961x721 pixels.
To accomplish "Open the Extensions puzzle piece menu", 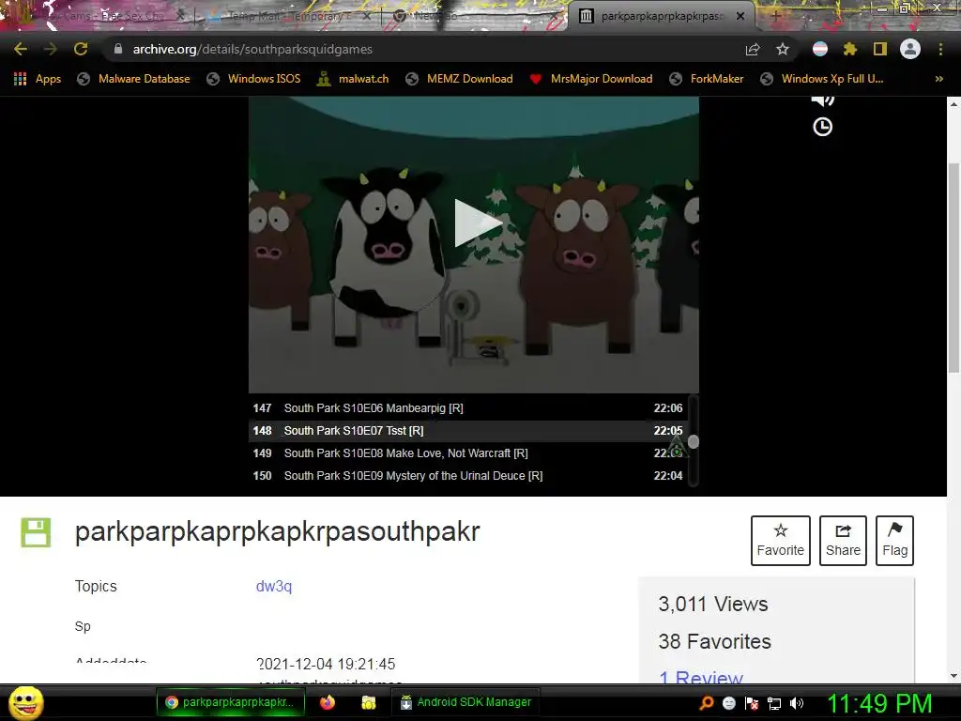I will tap(849, 49).
